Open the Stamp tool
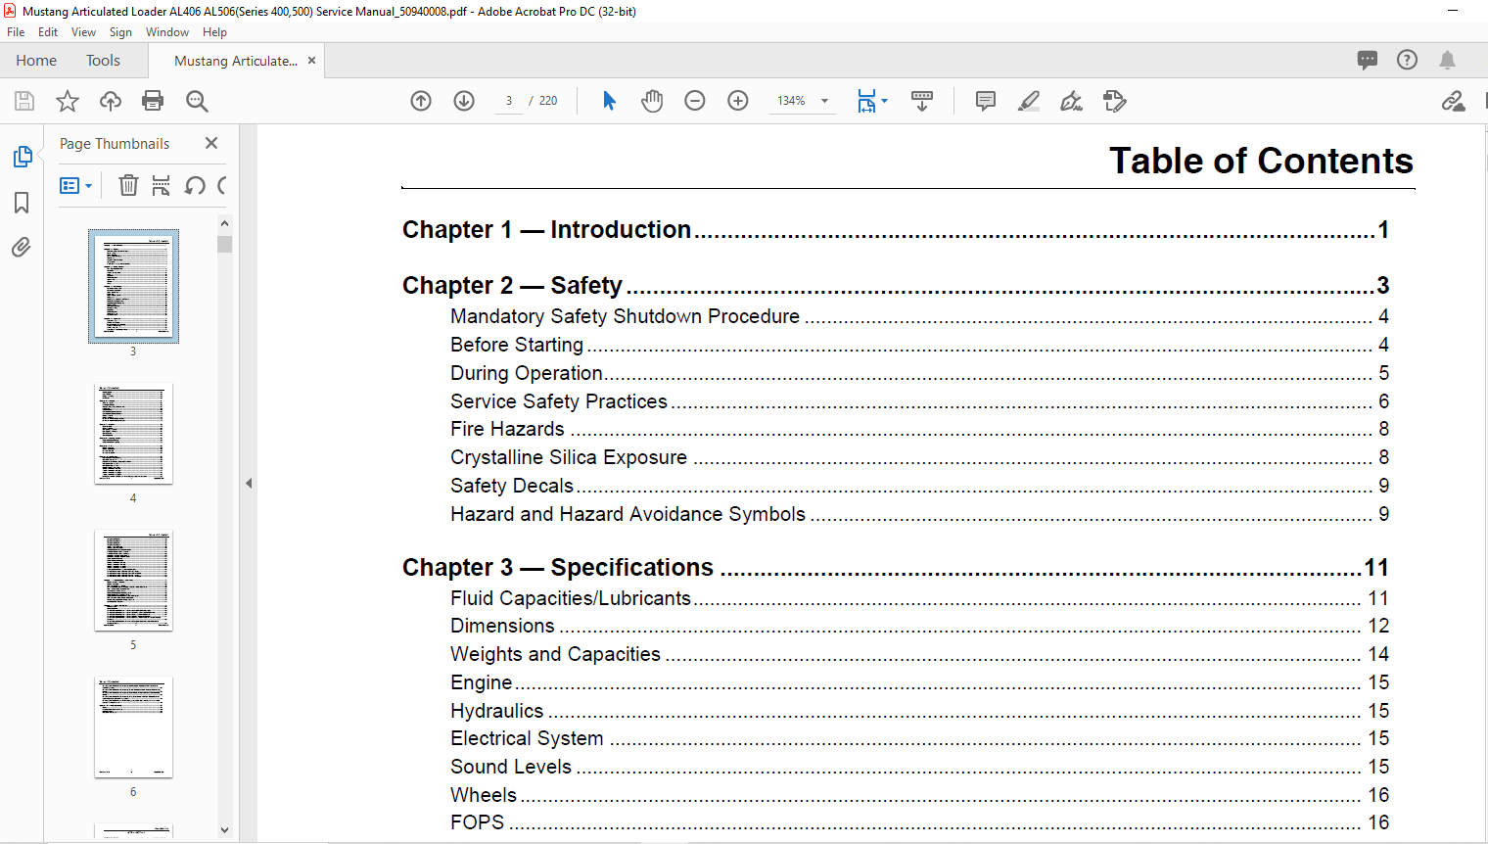This screenshot has width=1488, height=844. (x=1114, y=101)
